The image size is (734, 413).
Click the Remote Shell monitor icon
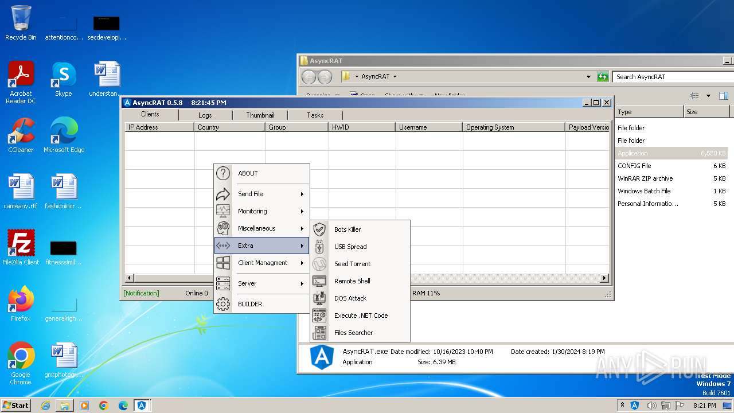(319, 281)
